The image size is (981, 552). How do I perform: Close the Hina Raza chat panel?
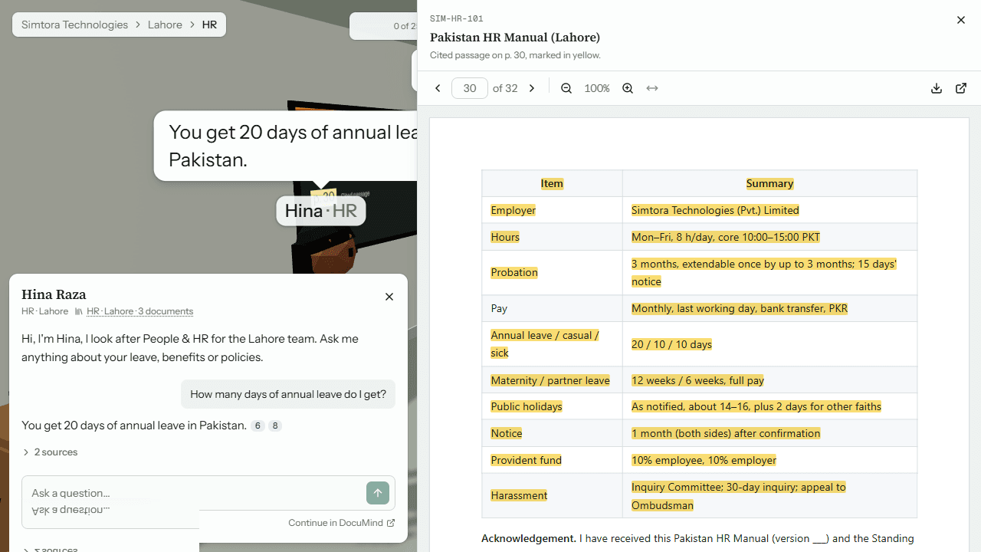(389, 297)
